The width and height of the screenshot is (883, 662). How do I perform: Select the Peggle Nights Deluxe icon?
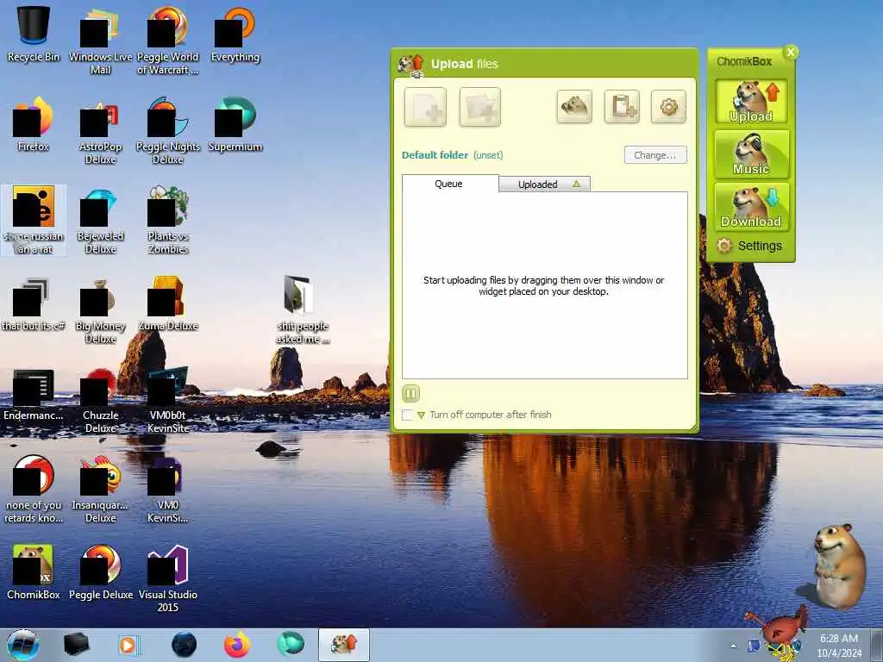pos(168,131)
